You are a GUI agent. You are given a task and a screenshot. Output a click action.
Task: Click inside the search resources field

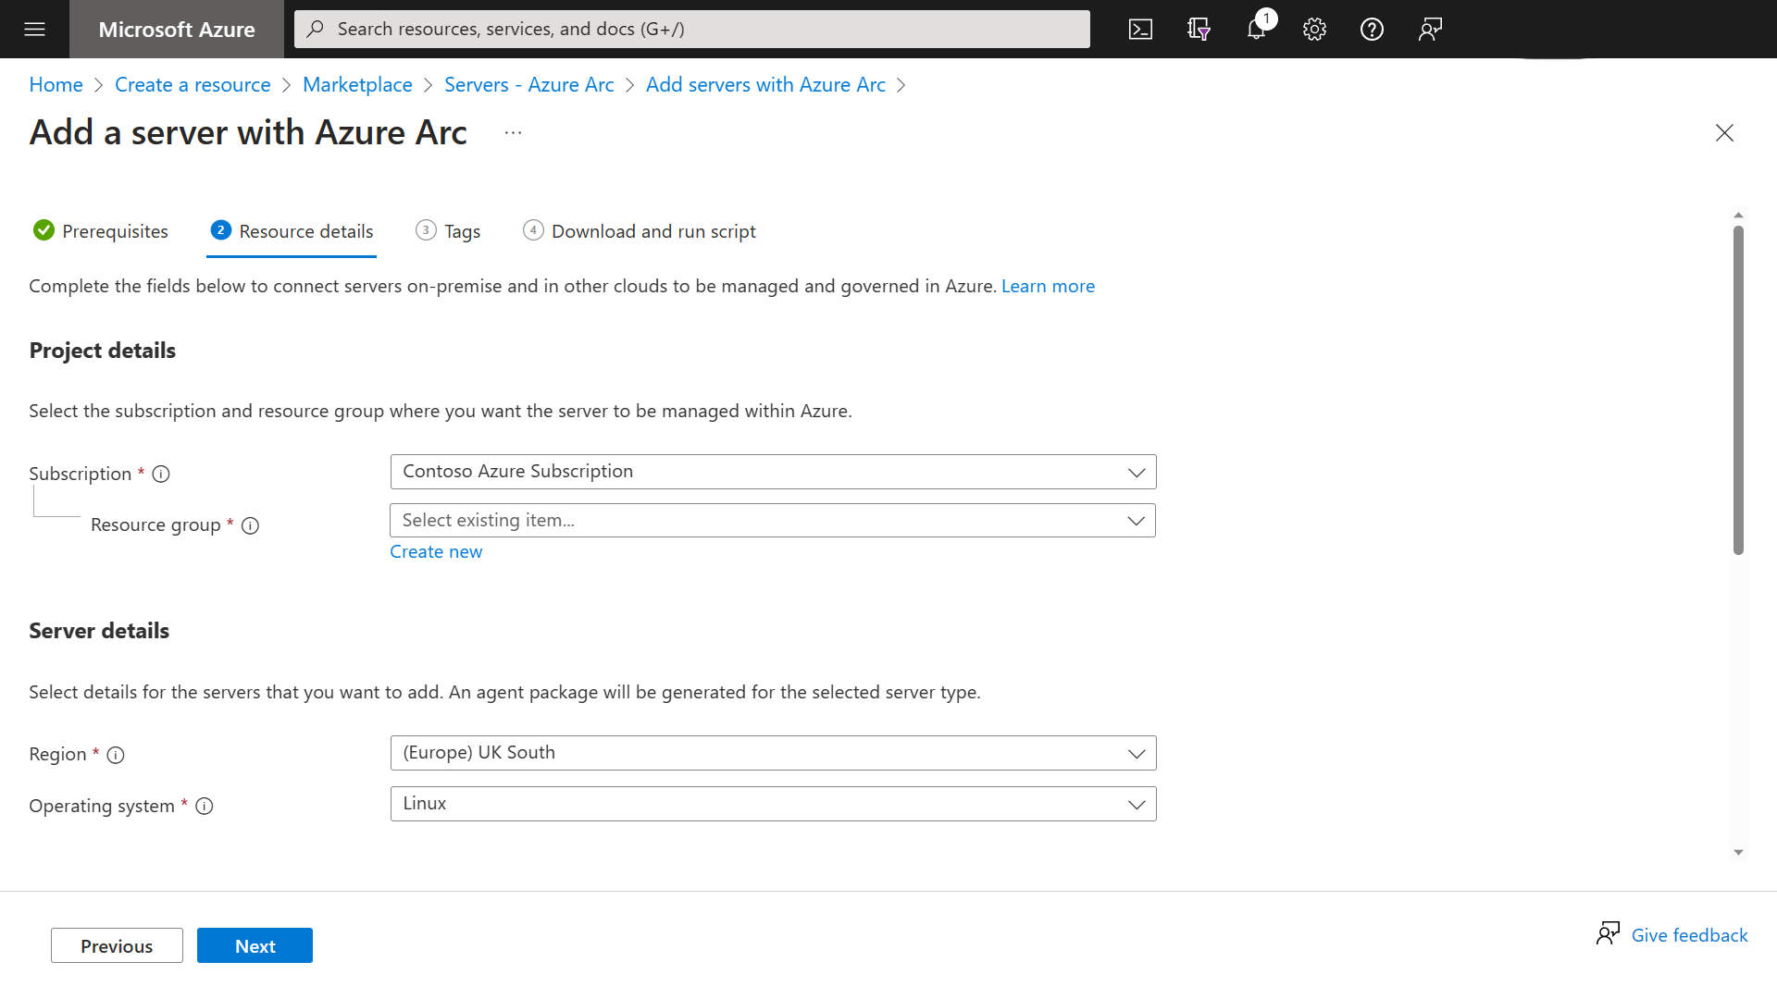tap(690, 29)
